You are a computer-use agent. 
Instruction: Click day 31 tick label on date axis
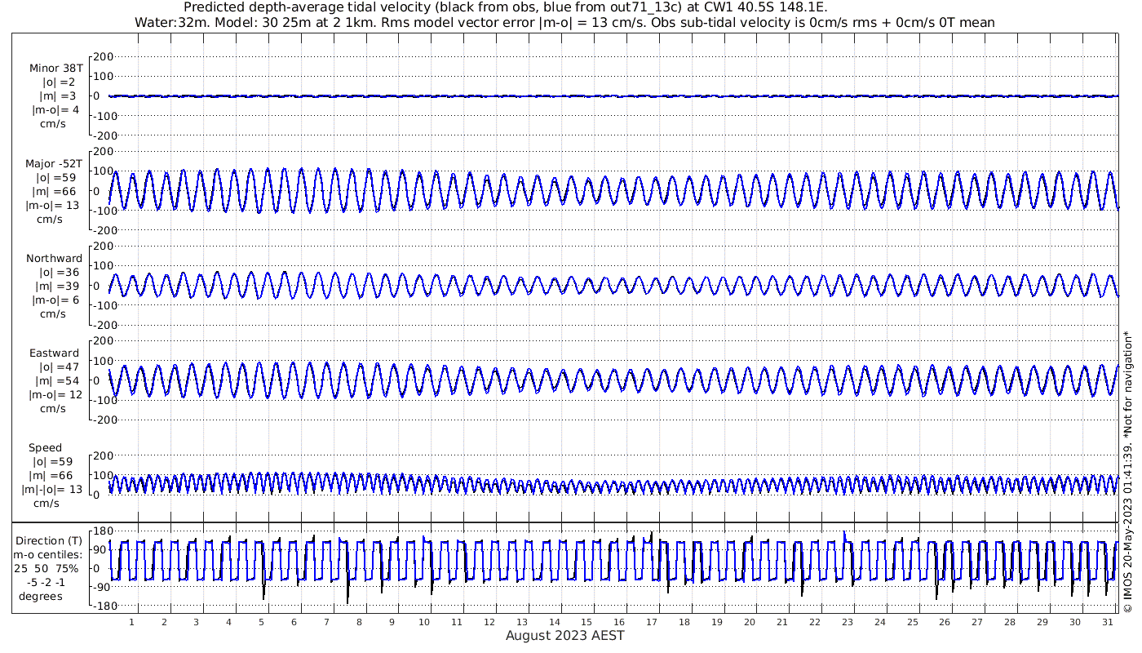click(1108, 622)
